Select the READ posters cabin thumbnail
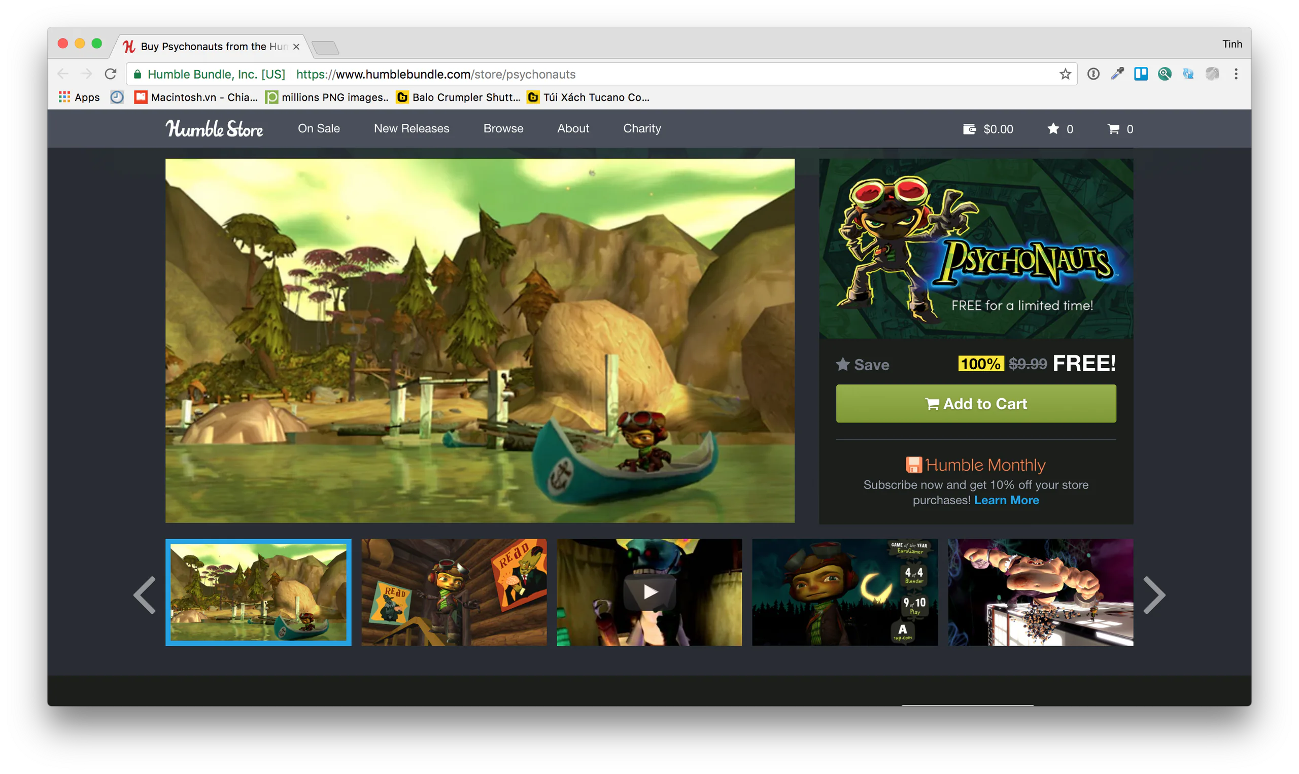 click(x=454, y=592)
